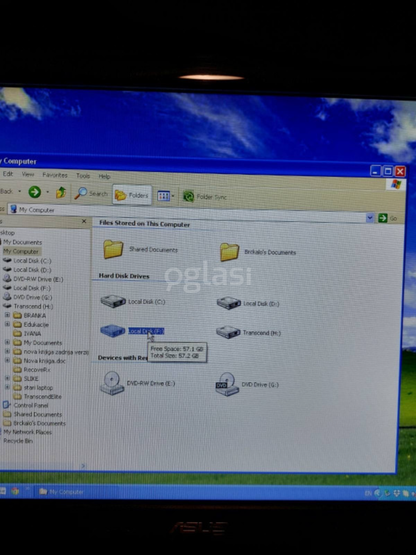
Task: Click the green Forward arrow button
Action: tap(35, 192)
